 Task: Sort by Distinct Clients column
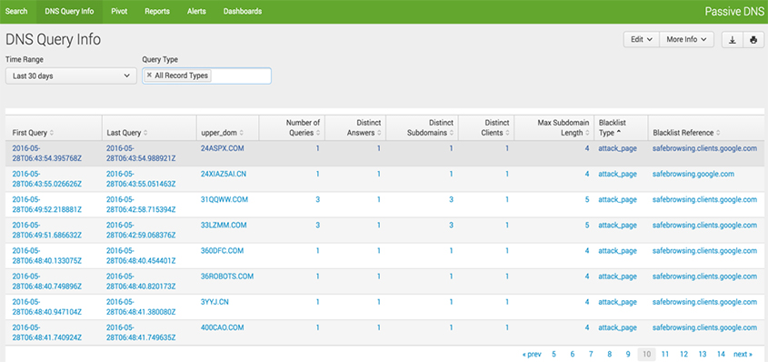point(495,127)
